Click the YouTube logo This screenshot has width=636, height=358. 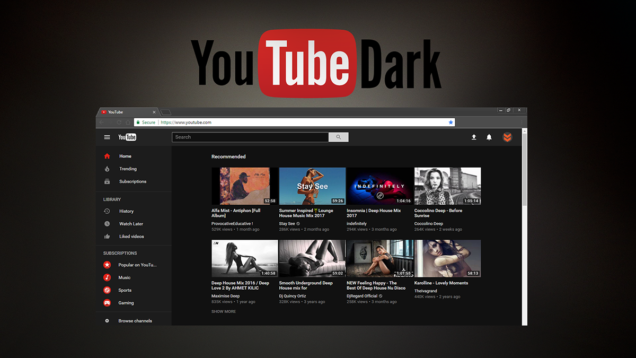[127, 137]
